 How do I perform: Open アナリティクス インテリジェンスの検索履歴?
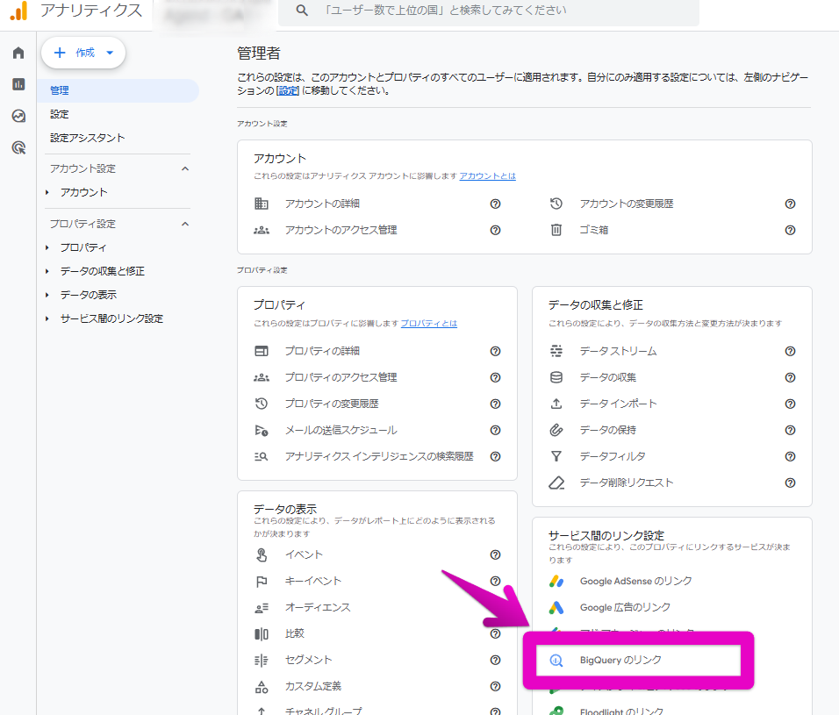point(379,456)
